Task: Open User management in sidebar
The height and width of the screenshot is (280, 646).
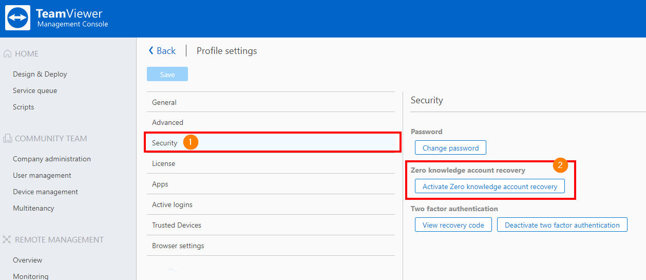Action: pyautogui.click(x=42, y=175)
